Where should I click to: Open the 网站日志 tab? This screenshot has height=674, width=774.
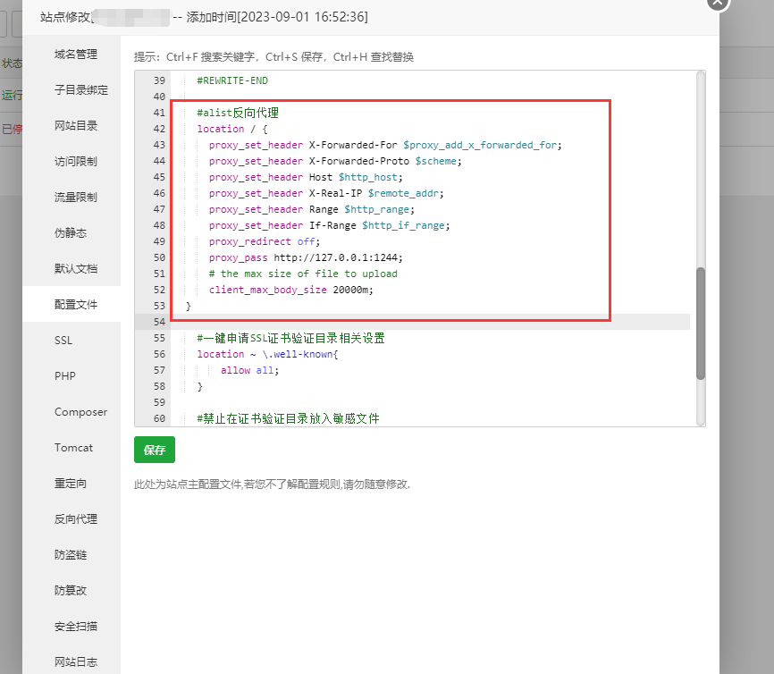(76, 661)
